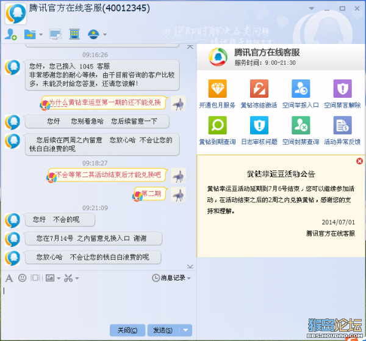Open 消息记录 message history
Screen dimensions: 366x341
169,278
